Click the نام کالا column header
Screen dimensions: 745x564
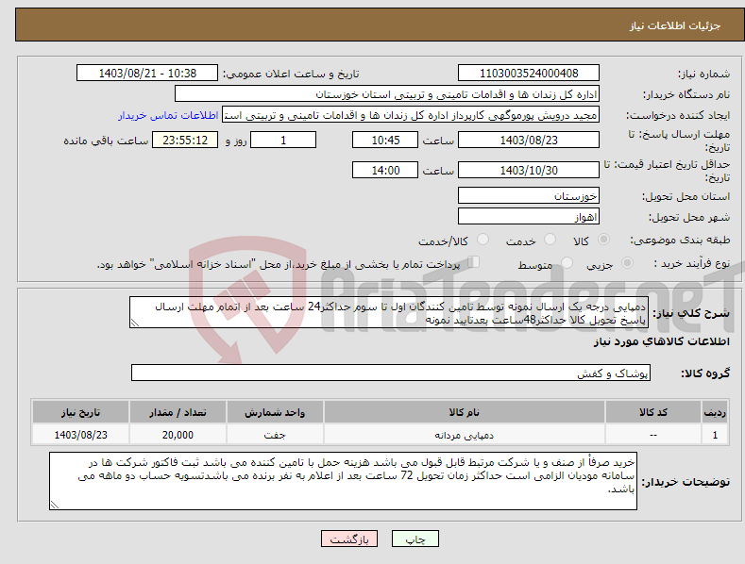pos(465,412)
